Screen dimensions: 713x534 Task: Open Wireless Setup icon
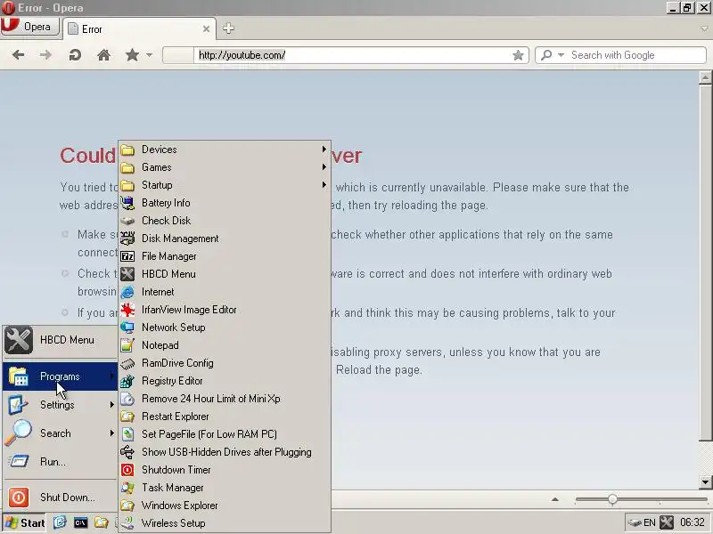coord(127,523)
